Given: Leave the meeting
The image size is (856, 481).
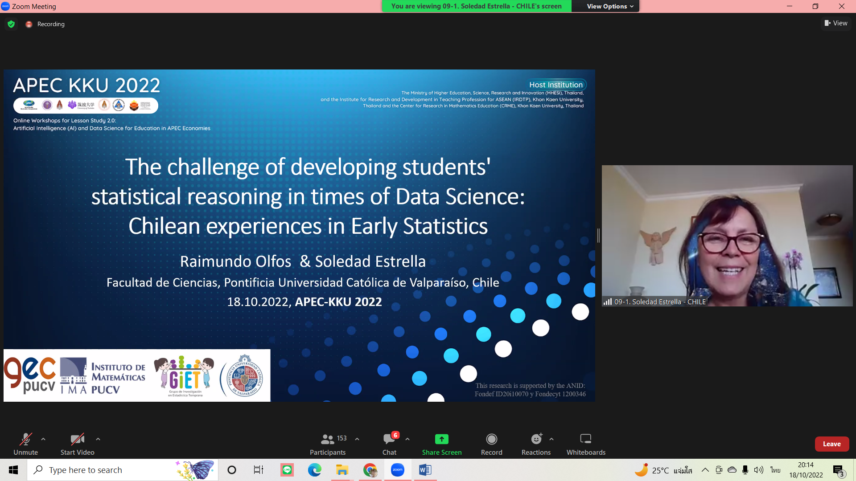Looking at the screenshot, I should pyautogui.click(x=831, y=444).
